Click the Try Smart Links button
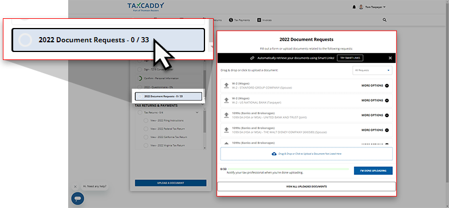Viewport: 449px width, 208px height. tap(350, 58)
